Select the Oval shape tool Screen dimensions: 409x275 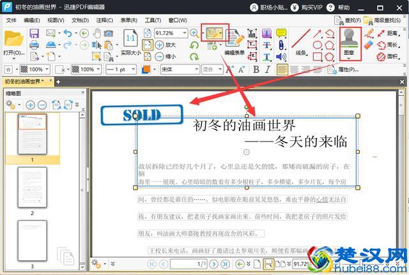(317, 45)
